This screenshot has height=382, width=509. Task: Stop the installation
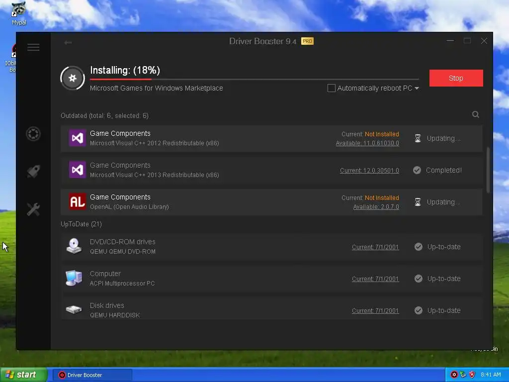click(x=456, y=78)
